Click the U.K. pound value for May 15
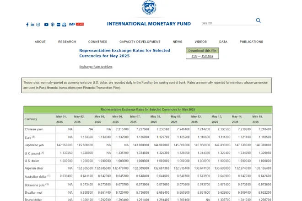 click(264, 153)
